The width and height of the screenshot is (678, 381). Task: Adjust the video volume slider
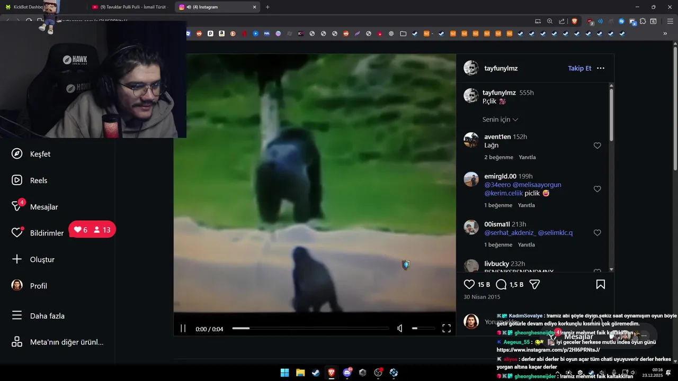(422, 329)
